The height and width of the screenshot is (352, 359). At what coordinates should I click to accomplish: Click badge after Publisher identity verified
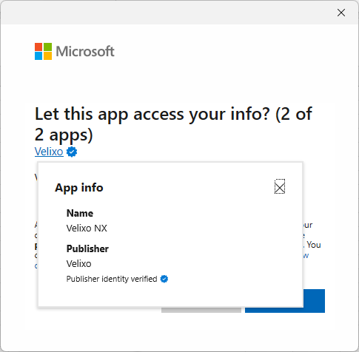[164, 279]
